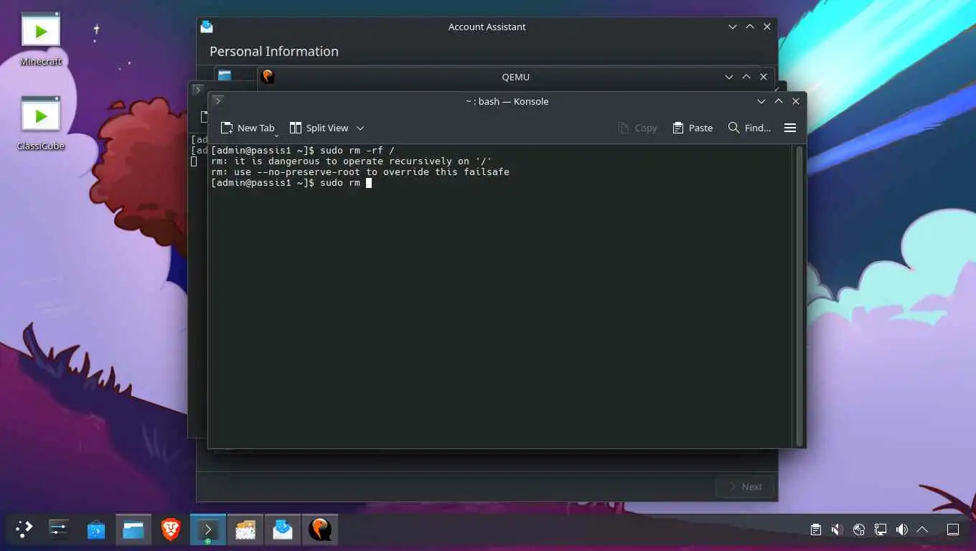Open the Discover software store from the taskbar
The width and height of the screenshot is (976, 551).
coord(96,529)
